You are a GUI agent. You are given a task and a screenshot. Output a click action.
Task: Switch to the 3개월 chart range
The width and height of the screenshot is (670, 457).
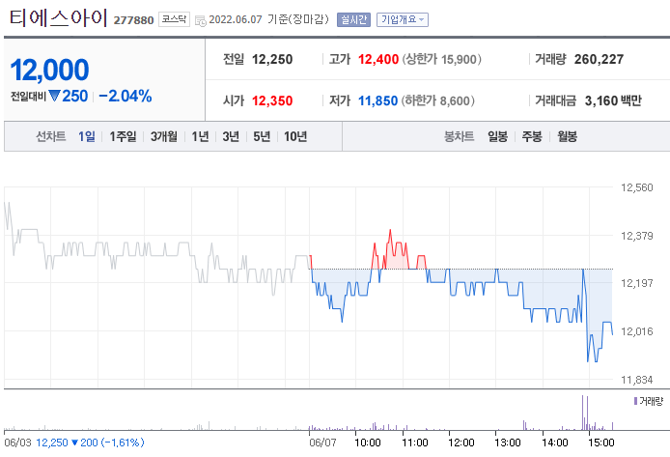coord(164,136)
